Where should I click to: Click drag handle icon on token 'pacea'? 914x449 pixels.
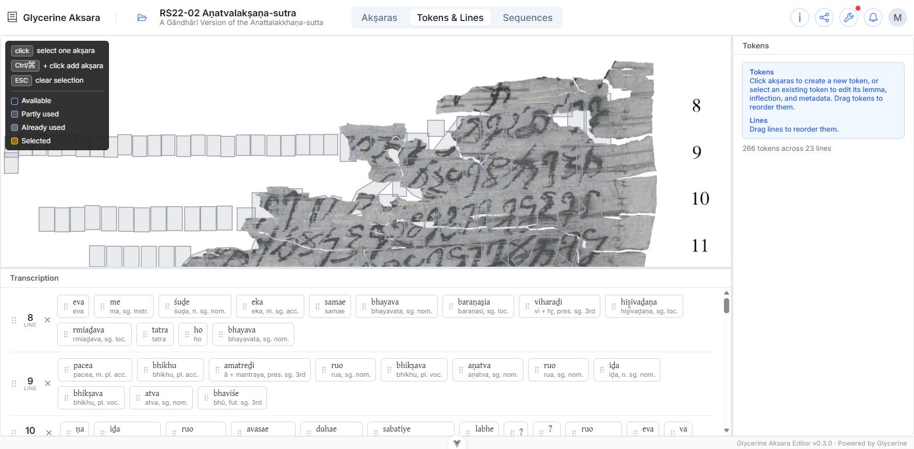[66, 370]
